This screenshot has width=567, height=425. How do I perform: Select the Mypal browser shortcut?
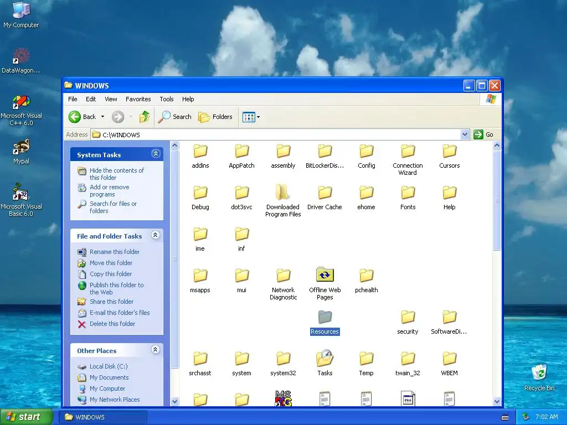click(x=21, y=152)
